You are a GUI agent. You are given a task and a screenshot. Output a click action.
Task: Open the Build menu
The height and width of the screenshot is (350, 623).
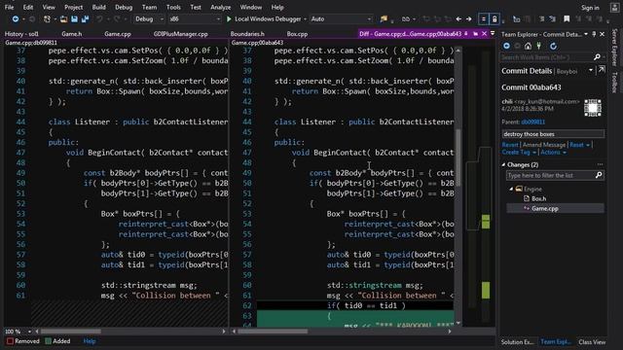pyautogui.click(x=99, y=7)
